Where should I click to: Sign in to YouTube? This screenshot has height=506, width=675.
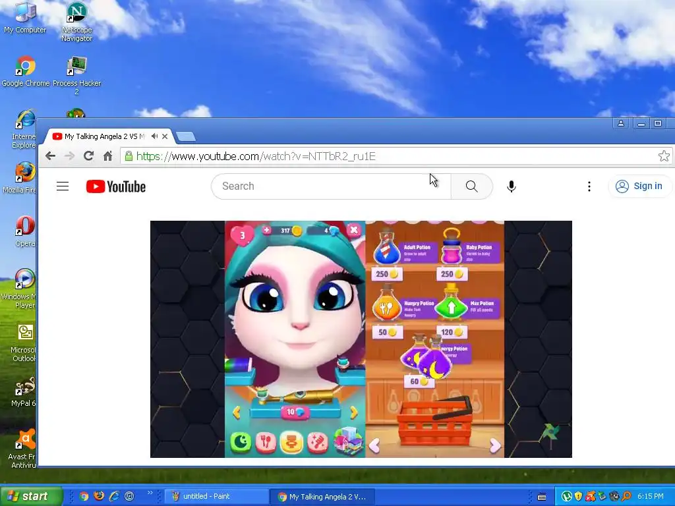point(639,186)
